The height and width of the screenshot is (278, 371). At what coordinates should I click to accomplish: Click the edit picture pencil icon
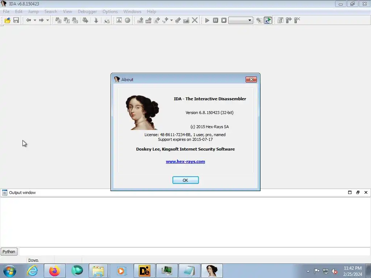tap(186, 20)
